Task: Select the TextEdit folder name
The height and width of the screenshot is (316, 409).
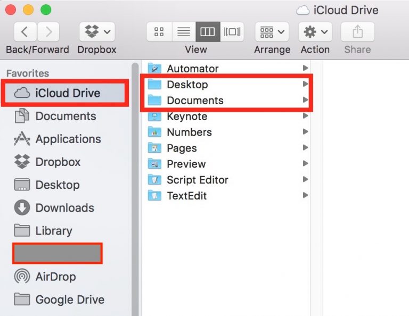Action: click(x=187, y=196)
